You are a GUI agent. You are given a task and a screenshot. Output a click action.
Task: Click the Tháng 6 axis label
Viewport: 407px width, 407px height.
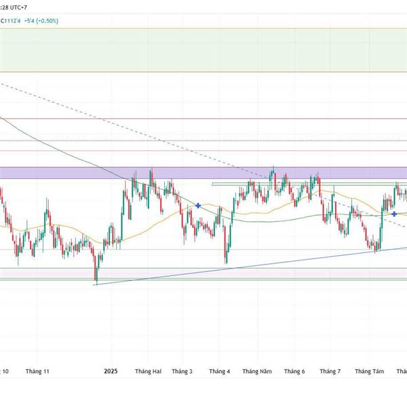294,372
